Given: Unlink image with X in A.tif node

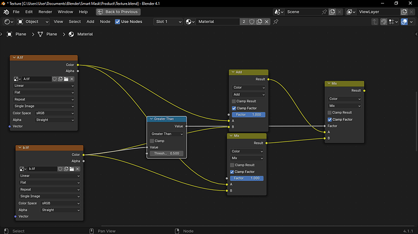Looking at the screenshot, I should pos(72,79).
